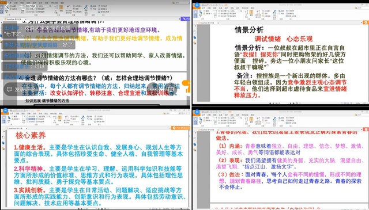This screenshot has width=369, height=210.
Task: Open the three-dot more button on livestream overlay
Action: [x=153, y=89]
